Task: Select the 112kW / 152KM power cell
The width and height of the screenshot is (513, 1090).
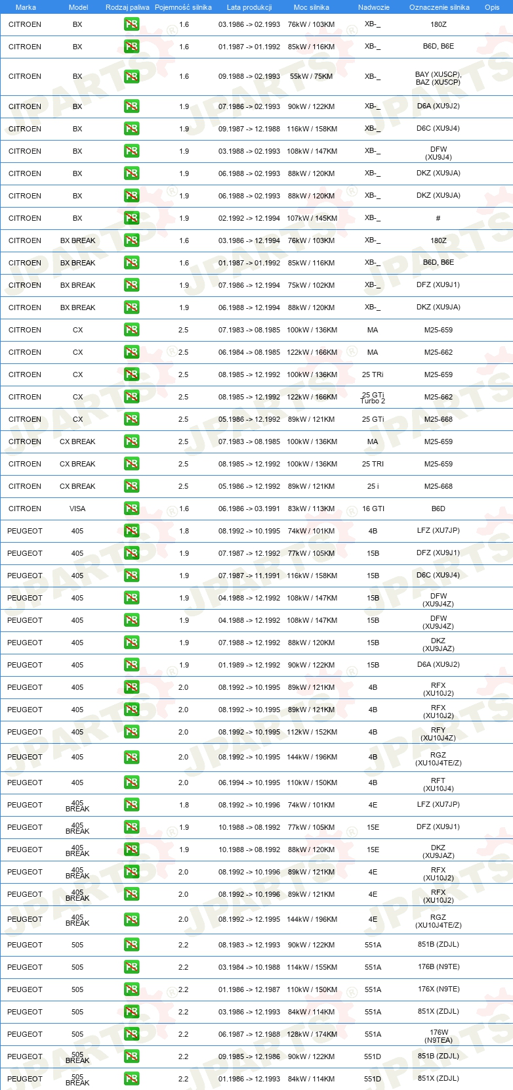Action: pyautogui.click(x=312, y=732)
